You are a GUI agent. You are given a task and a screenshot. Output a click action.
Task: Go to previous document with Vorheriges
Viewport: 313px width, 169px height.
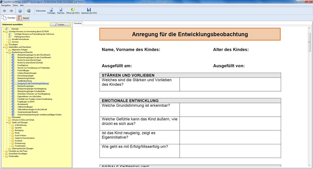pos(51,11)
